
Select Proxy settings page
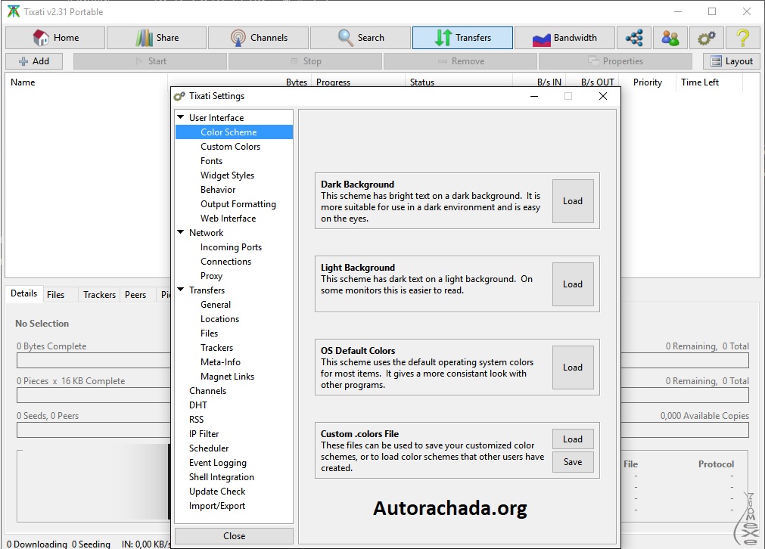coord(211,276)
